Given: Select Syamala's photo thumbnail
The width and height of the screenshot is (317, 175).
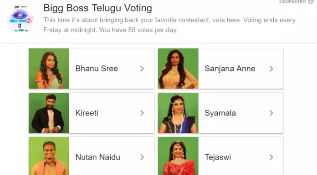Looking at the screenshot, I should [x=178, y=113].
